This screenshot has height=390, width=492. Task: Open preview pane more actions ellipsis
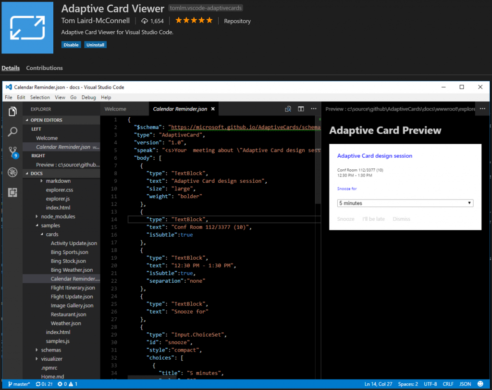click(x=482, y=109)
